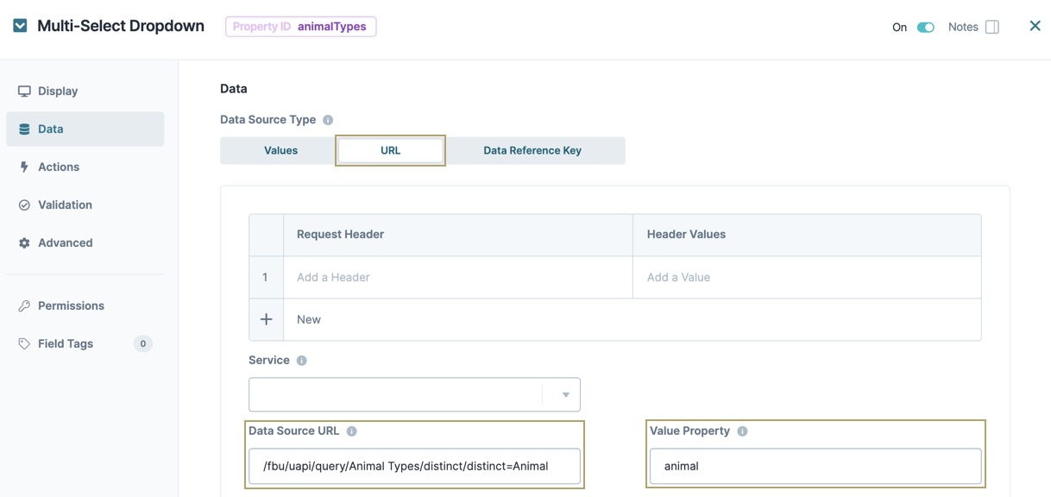Focus the Service select field
Viewport: 1051px width, 497px height.
[414, 394]
